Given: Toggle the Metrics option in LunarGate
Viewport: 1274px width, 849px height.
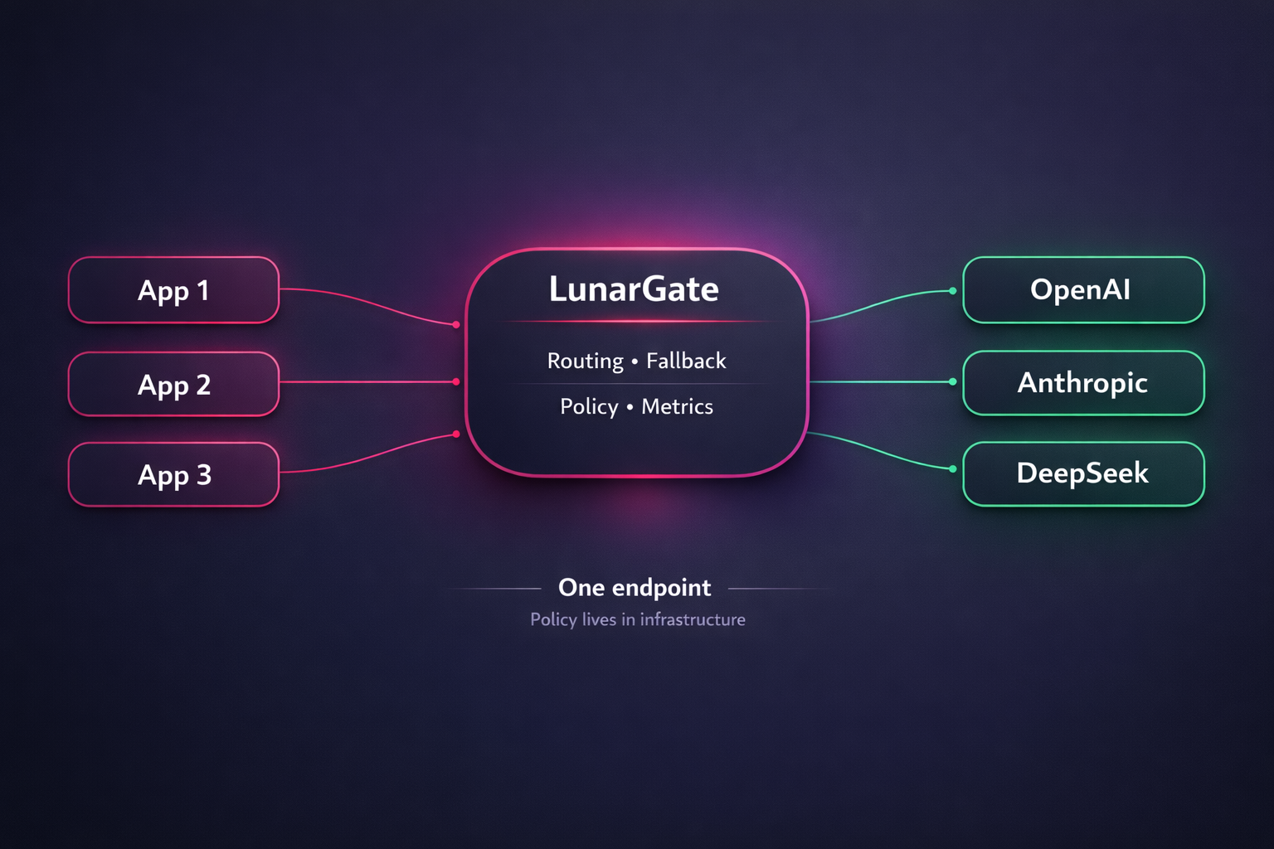Looking at the screenshot, I should tap(677, 406).
